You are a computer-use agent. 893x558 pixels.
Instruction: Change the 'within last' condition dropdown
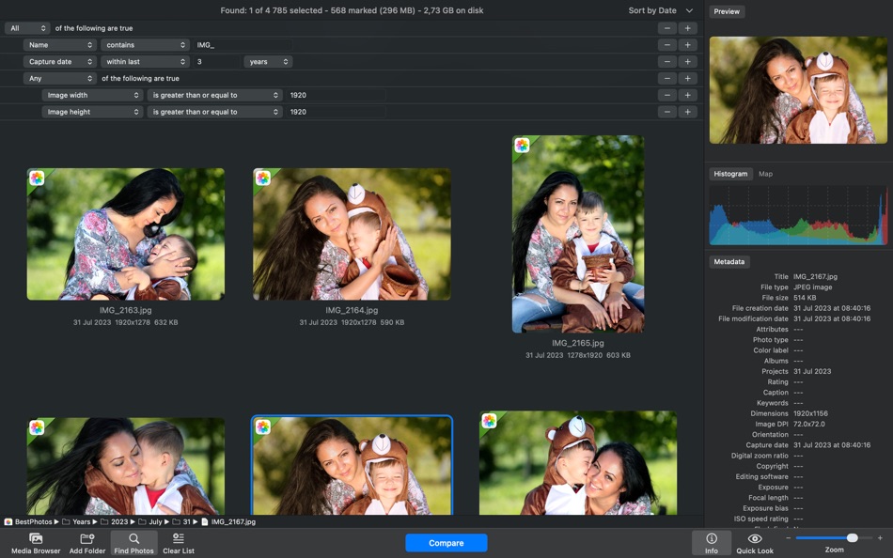tap(146, 61)
